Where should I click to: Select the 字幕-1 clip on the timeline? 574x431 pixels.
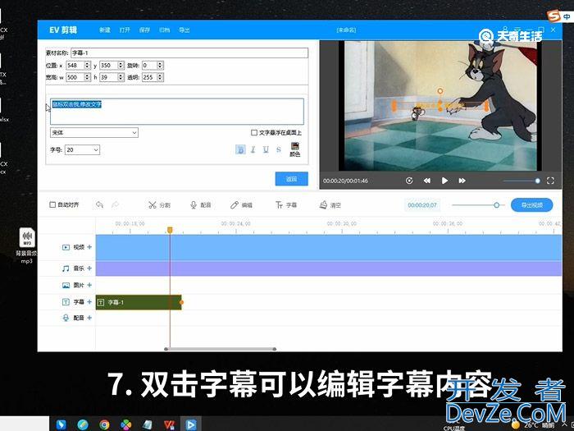click(x=139, y=302)
